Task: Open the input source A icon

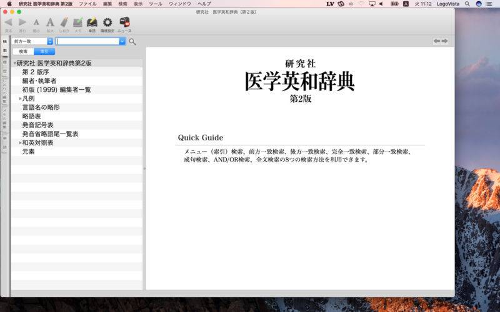Action: pyautogui.click(x=406, y=4)
